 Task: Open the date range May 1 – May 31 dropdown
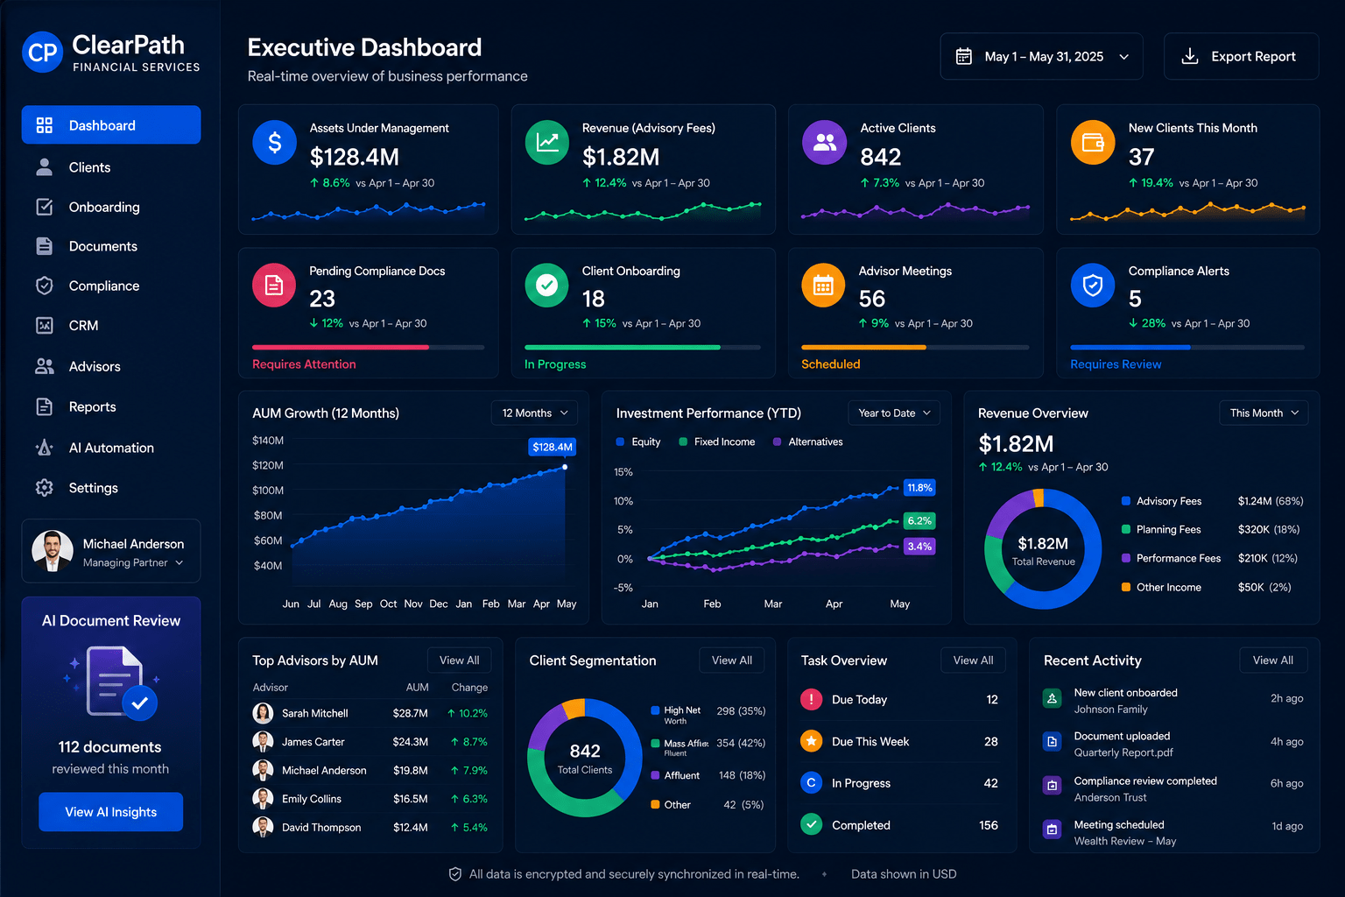click(x=1041, y=56)
